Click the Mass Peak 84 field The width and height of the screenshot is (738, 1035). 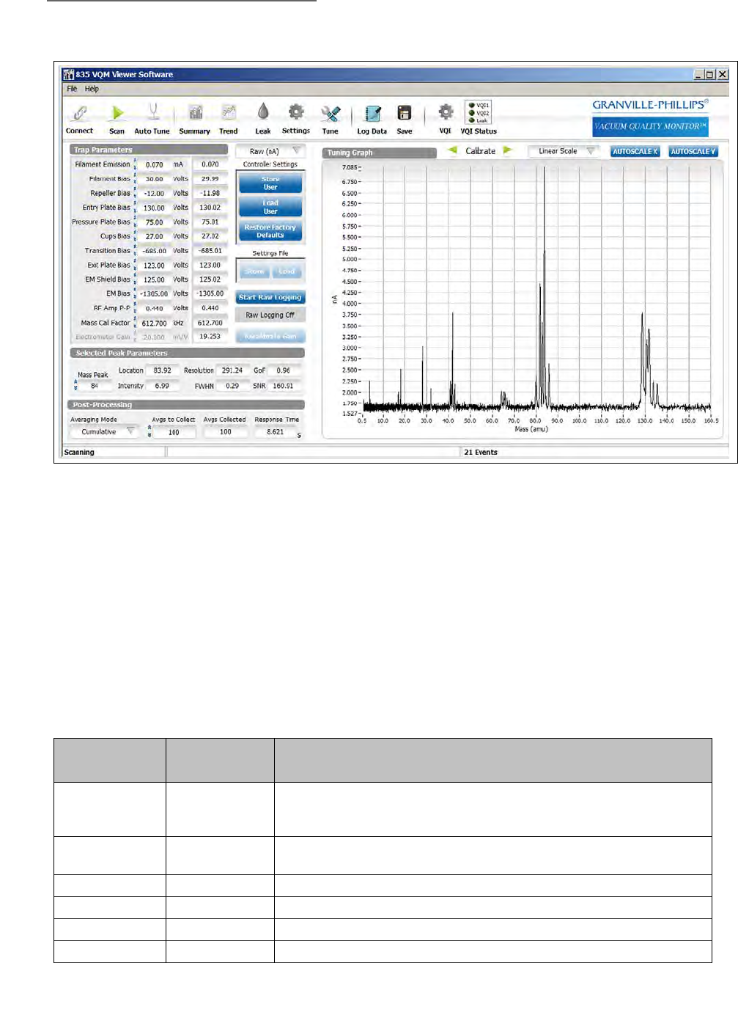pos(95,386)
